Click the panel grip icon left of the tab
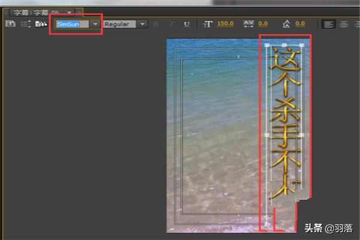 pos(6,13)
